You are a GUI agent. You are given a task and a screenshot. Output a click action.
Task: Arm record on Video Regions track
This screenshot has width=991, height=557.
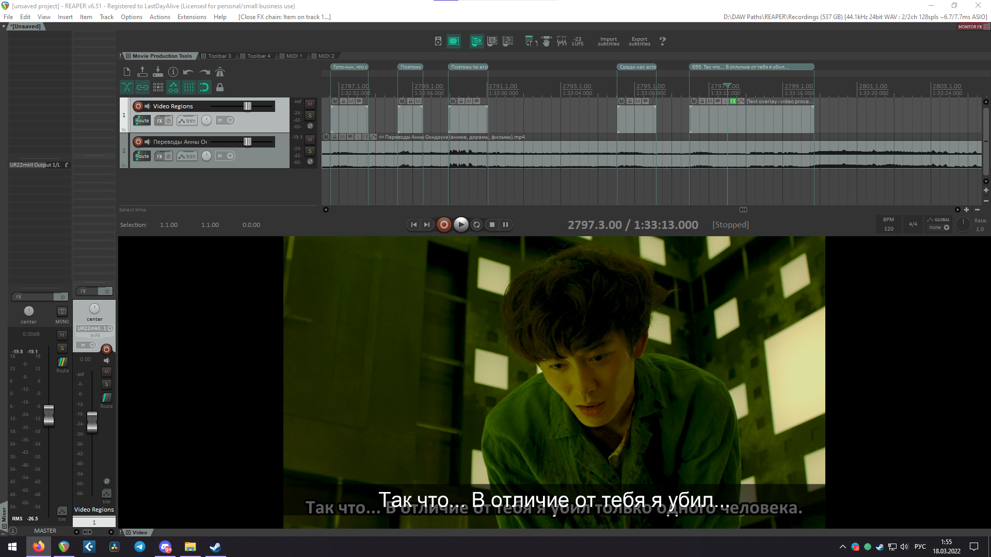[138, 106]
